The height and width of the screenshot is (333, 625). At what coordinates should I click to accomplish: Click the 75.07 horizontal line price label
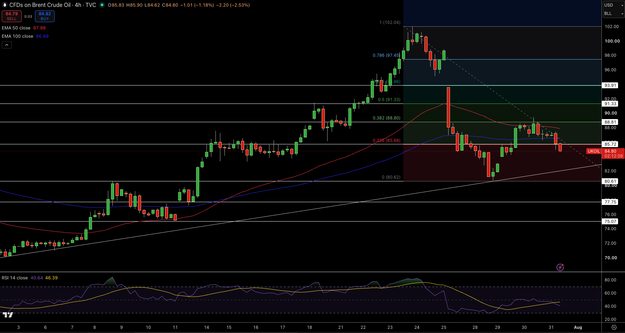pyautogui.click(x=610, y=222)
